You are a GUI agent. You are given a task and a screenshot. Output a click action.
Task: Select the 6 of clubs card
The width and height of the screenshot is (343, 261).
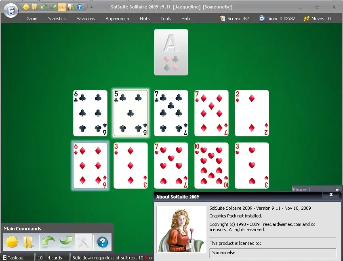(90, 113)
